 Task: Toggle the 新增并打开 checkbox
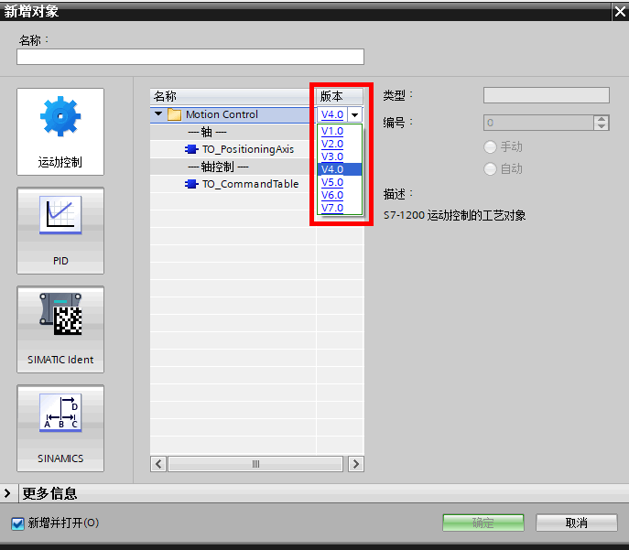pos(17,523)
